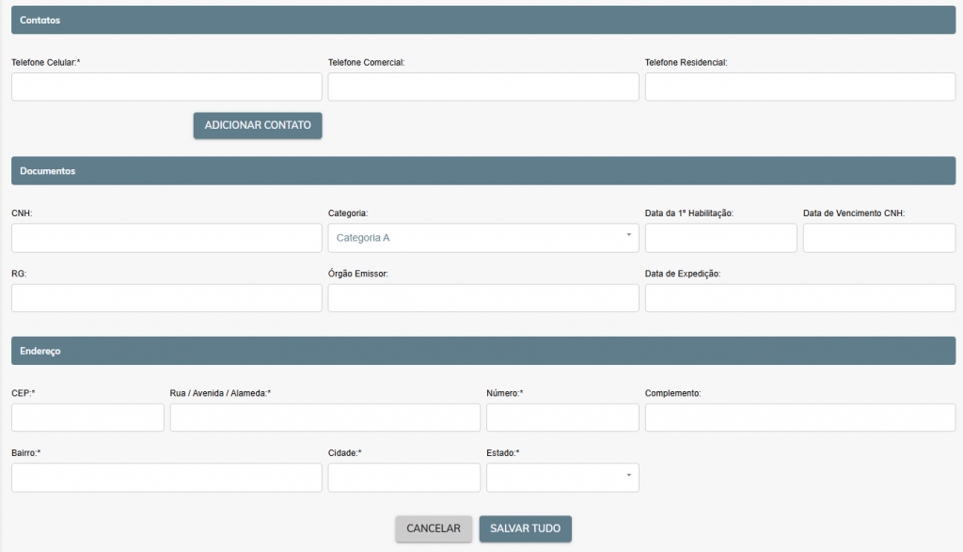The width and height of the screenshot is (963, 552).
Task: Click the Data da 1ª Habilitação field
Action: pyautogui.click(x=721, y=238)
